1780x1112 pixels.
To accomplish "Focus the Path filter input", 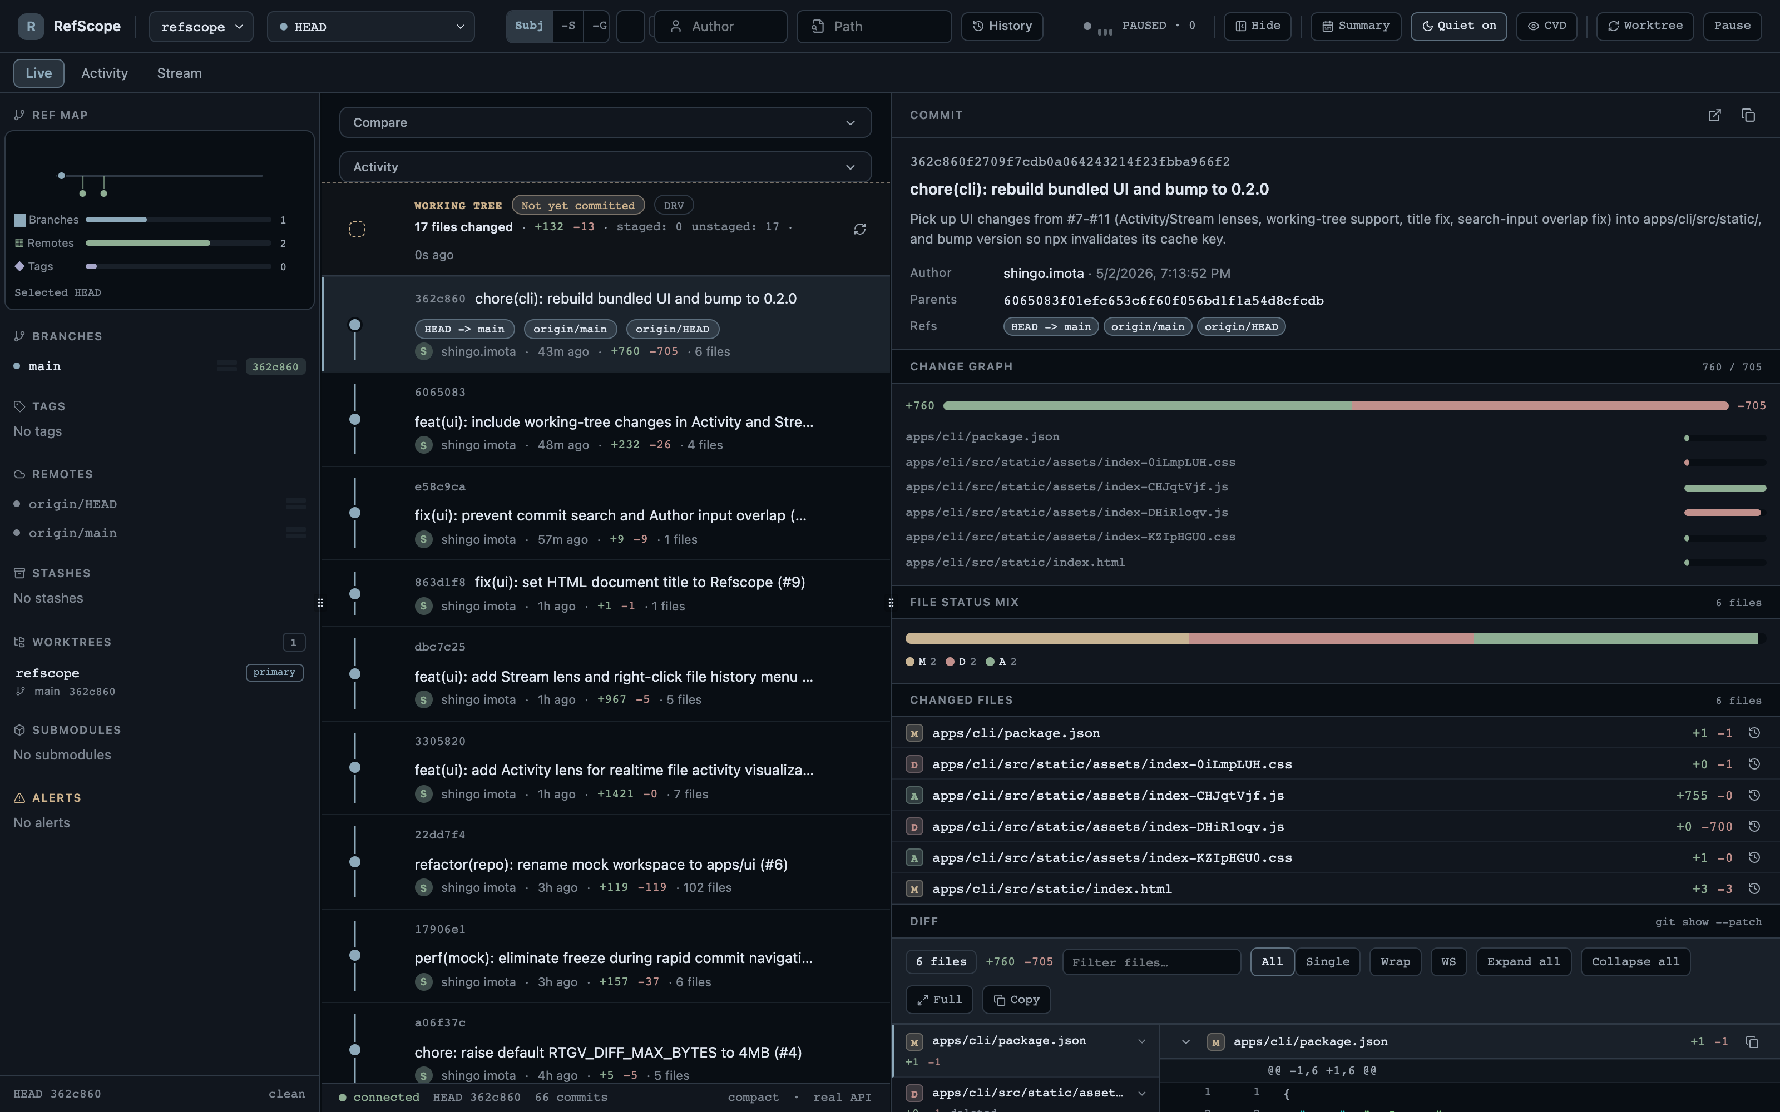I will coord(874,27).
